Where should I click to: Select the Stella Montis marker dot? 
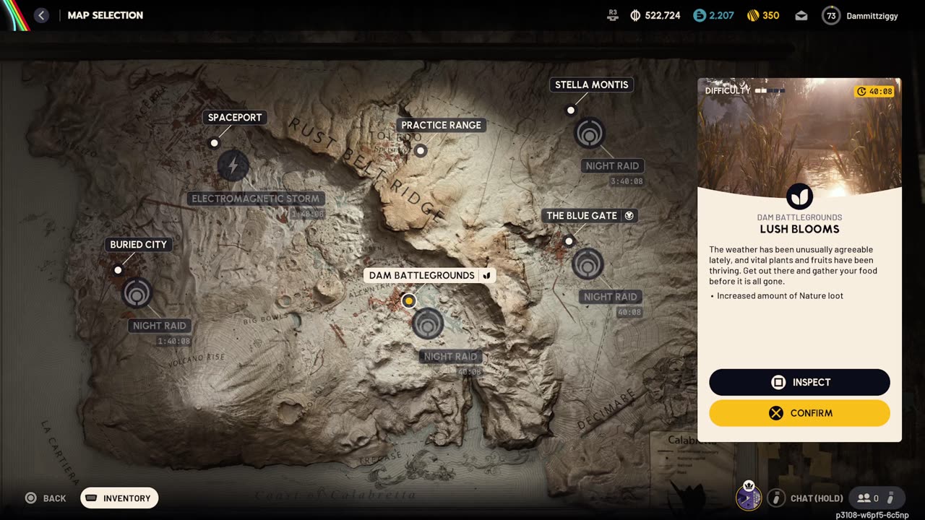pyautogui.click(x=571, y=110)
